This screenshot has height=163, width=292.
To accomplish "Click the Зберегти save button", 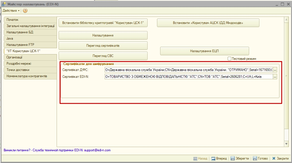I will pos(240,158).
